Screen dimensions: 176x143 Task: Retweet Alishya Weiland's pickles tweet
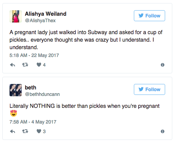click(x=25, y=65)
